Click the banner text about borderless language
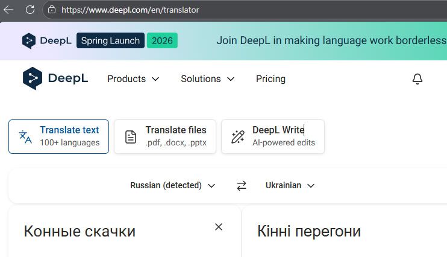The image size is (447, 257). [x=331, y=41]
